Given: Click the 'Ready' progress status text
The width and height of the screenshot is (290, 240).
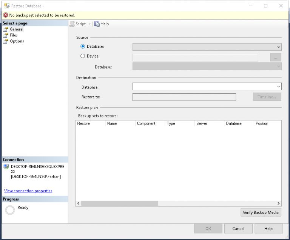Looking at the screenshot, I should pos(23,207).
